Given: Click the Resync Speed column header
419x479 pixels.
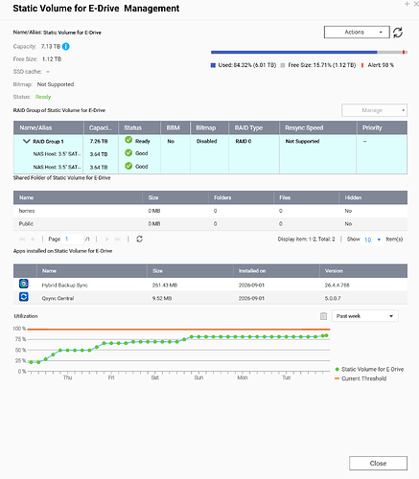Looking at the screenshot, I should (x=318, y=127).
